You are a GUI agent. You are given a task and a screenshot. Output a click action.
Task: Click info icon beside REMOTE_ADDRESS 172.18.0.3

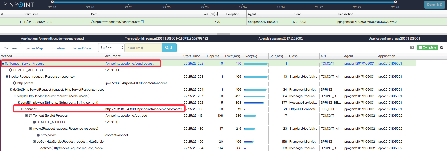[34, 122]
